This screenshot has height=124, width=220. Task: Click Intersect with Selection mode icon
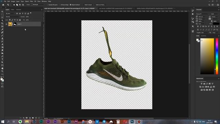pyautogui.click(x=23, y=5)
